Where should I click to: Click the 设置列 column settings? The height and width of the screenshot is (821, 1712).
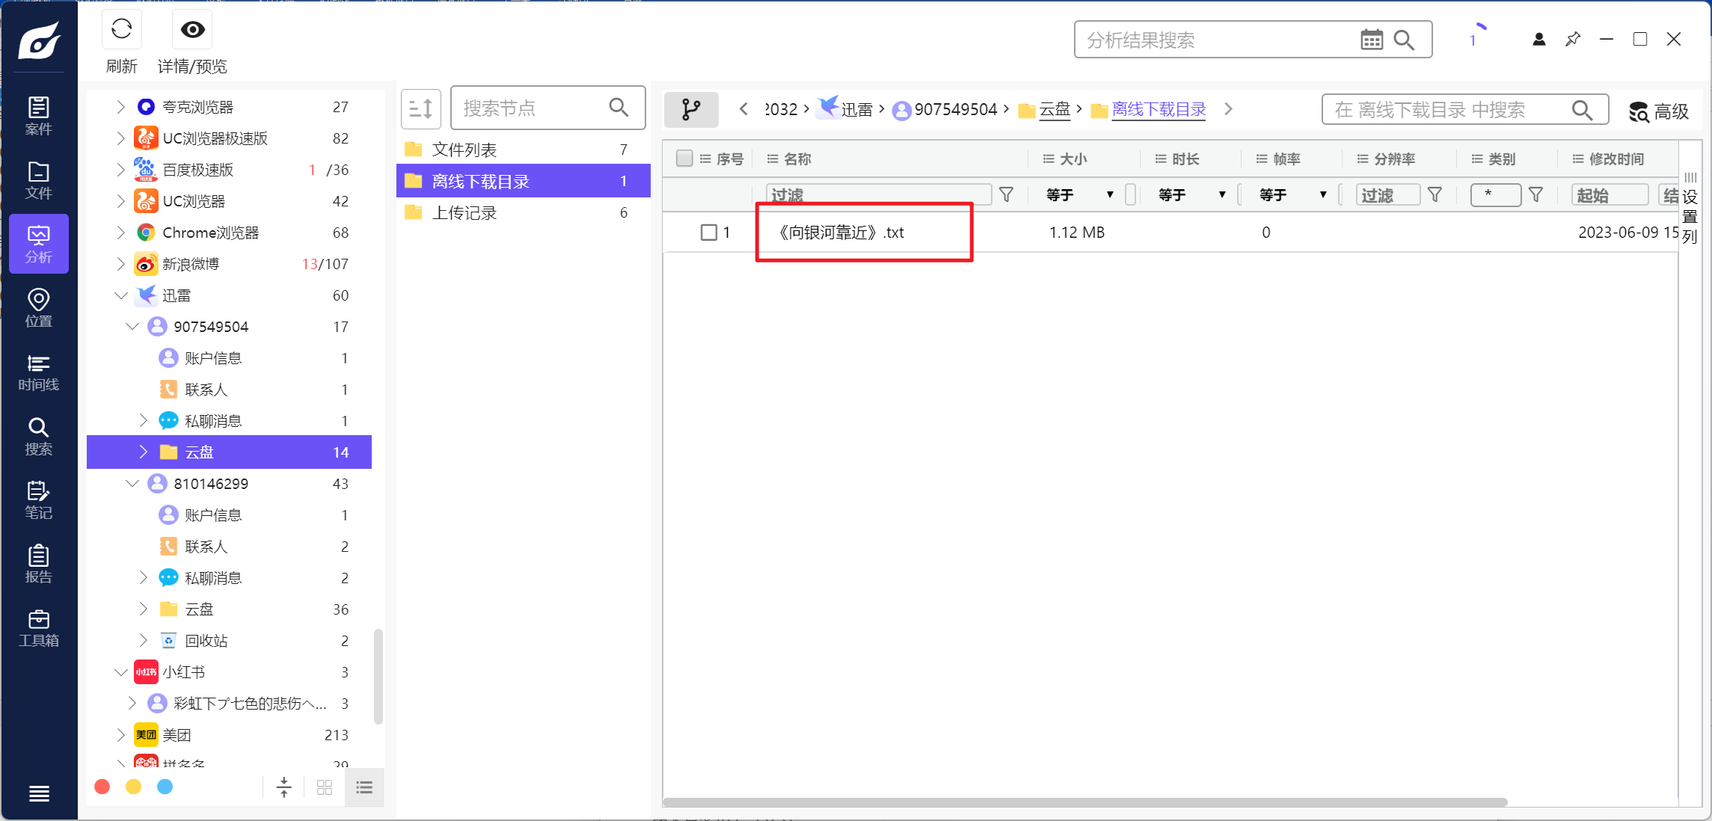[1690, 209]
